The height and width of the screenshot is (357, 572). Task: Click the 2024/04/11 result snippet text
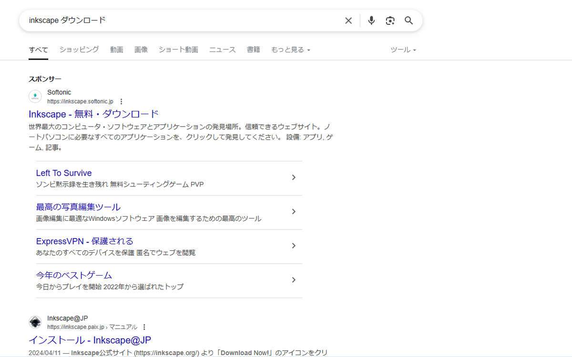[177, 353]
